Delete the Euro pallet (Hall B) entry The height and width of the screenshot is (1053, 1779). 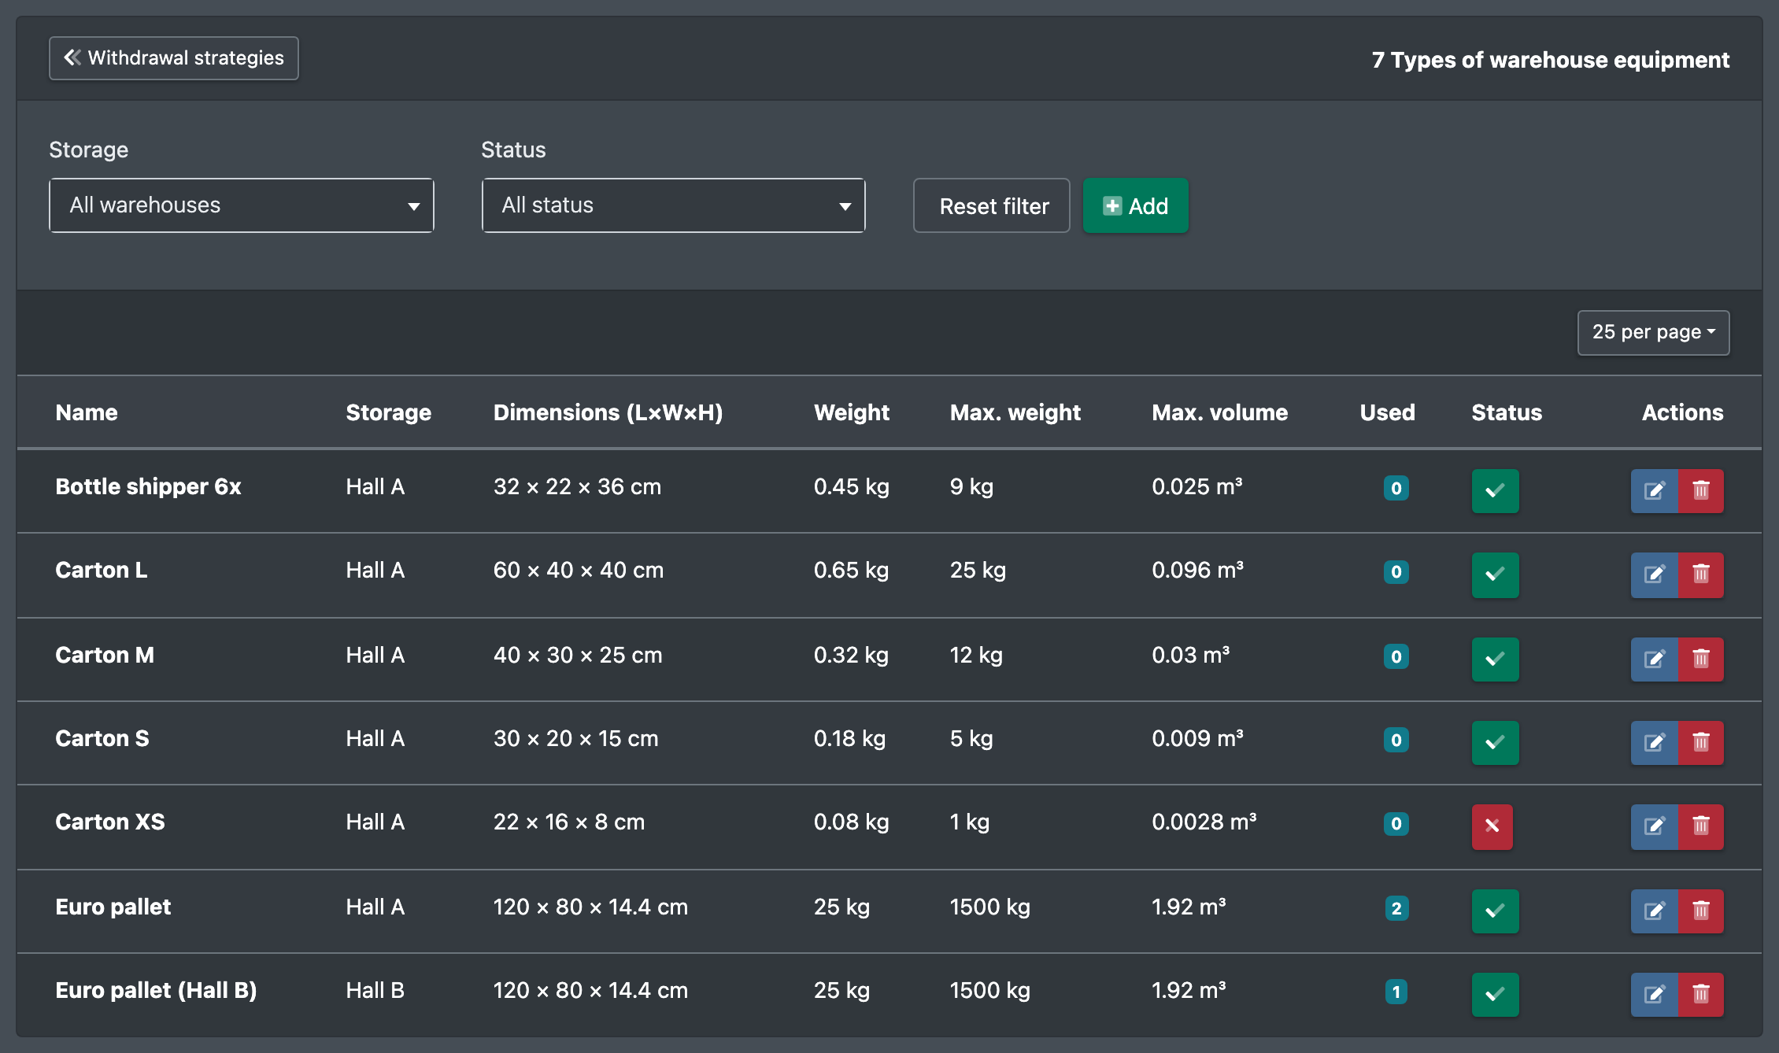coord(1701,995)
